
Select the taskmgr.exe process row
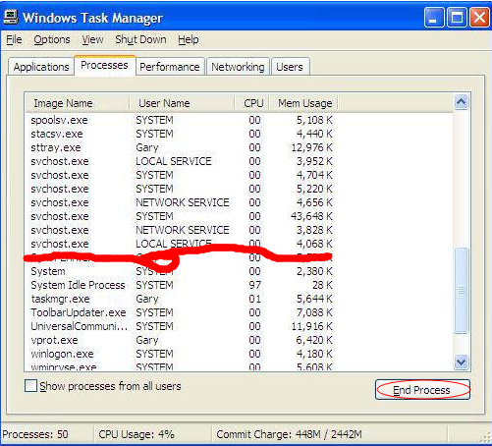[182, 299]
